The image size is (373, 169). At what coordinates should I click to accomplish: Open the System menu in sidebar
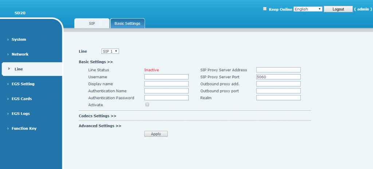(x=19, y=39)
